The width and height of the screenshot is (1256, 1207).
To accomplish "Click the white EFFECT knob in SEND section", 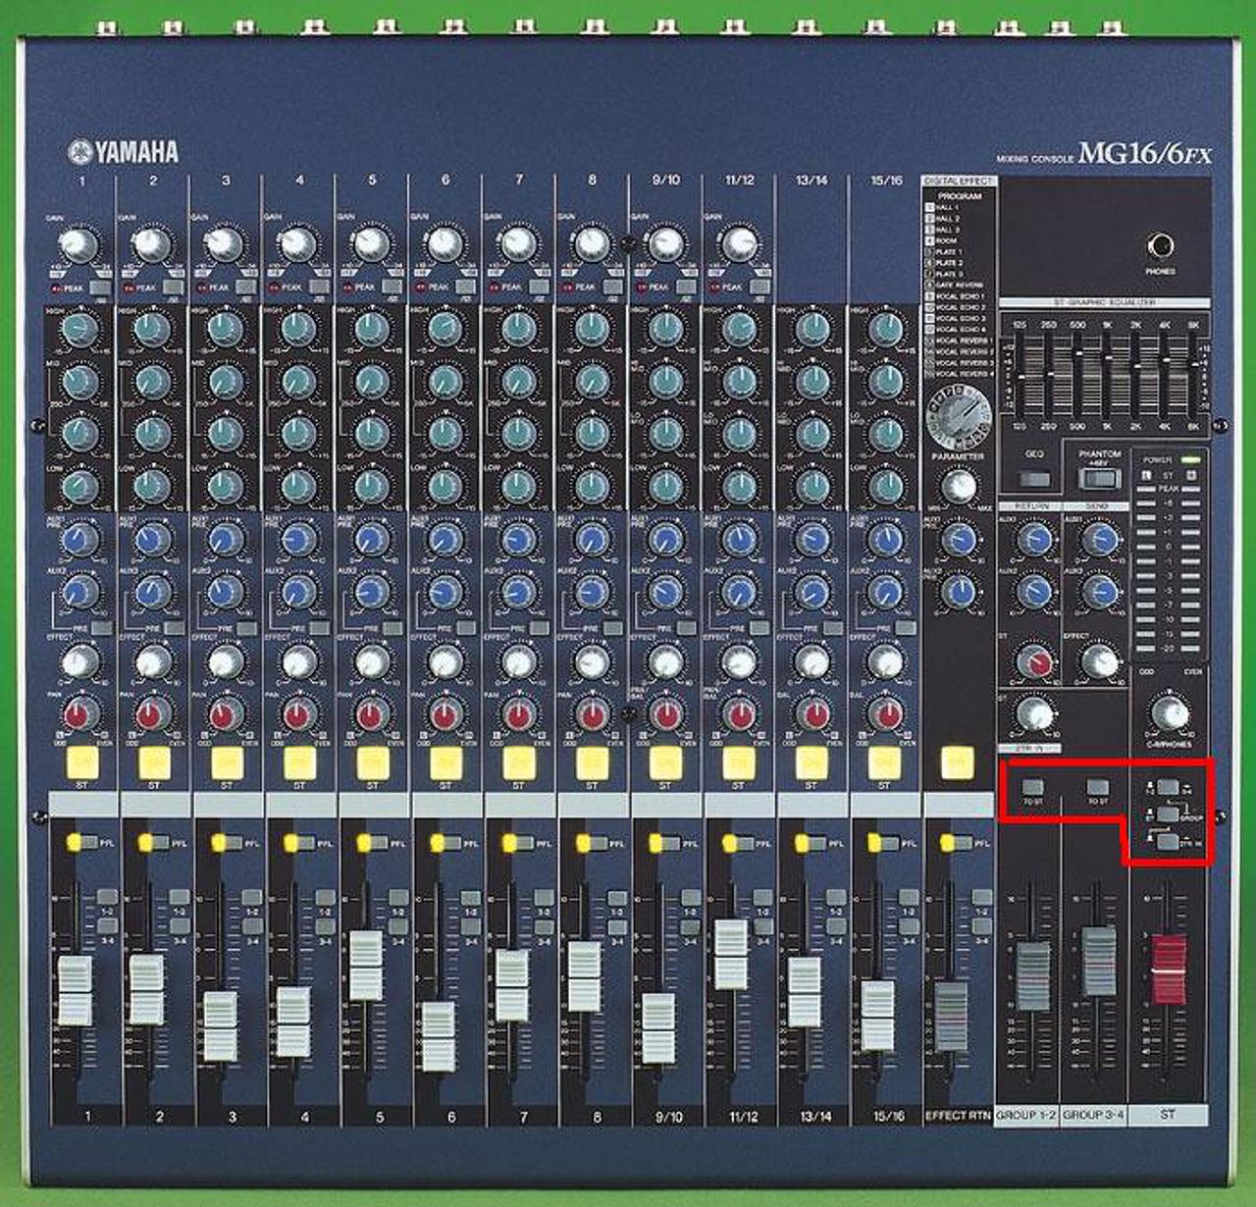I will pos(1100,661).
